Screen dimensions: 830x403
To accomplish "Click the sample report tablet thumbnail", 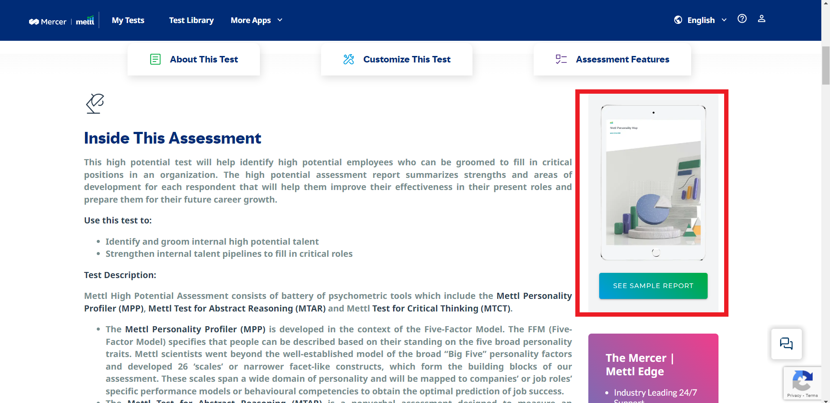I will (653, 183).
